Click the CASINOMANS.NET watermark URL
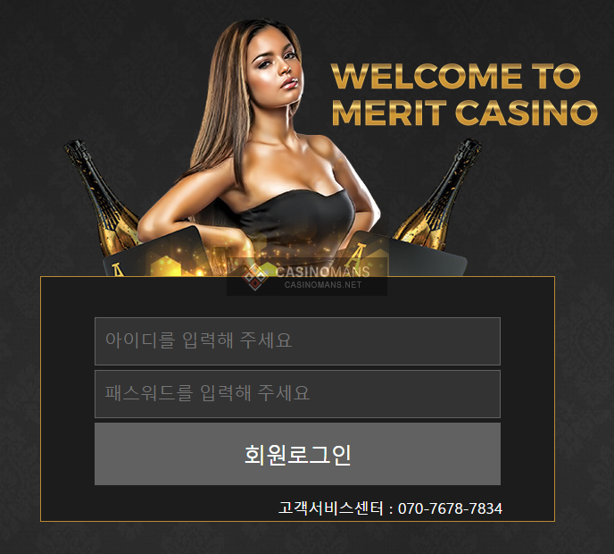 pyautogui.click(x=323, y=285)
